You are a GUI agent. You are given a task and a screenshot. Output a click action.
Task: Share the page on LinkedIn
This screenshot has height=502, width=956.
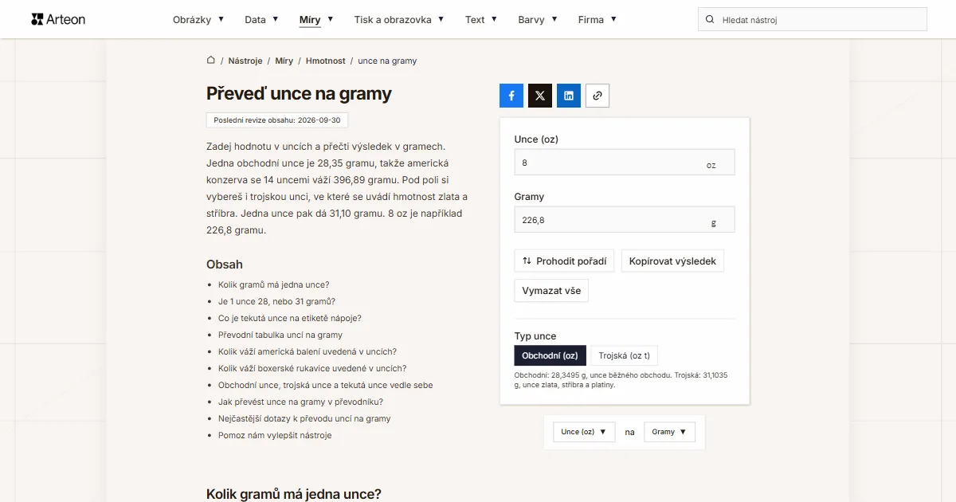[x=569, y=96]
